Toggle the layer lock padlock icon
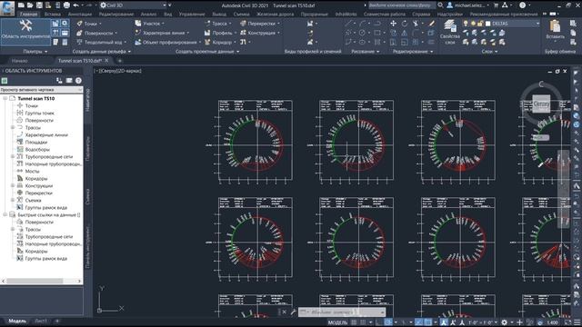 480,24
